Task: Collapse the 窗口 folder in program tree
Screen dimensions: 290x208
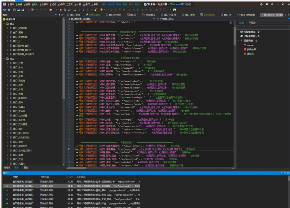Action: pos(4,24)
